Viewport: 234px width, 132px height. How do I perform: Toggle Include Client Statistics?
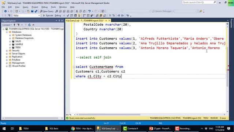[x=92, y=15]
